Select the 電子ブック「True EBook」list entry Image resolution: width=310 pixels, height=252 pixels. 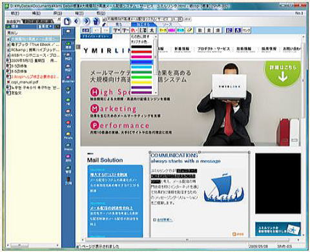coord(33,45)
